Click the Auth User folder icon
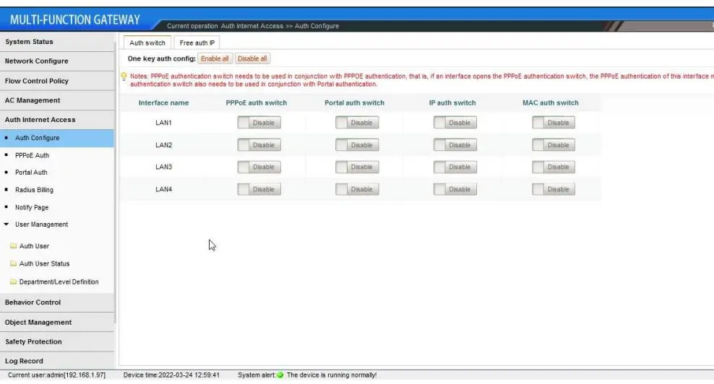The image size is (714, 384). [x=13, y=245]
